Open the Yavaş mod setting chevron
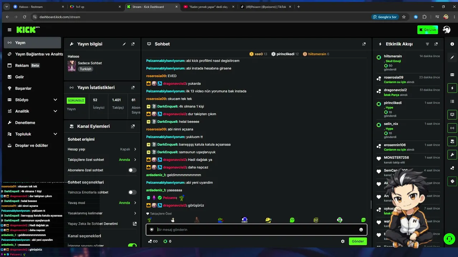This screenshot has height=257, width=458. tap(135, 203)
